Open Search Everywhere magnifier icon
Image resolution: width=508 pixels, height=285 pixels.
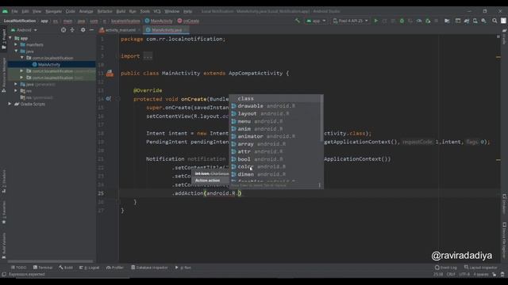[495, 21]
